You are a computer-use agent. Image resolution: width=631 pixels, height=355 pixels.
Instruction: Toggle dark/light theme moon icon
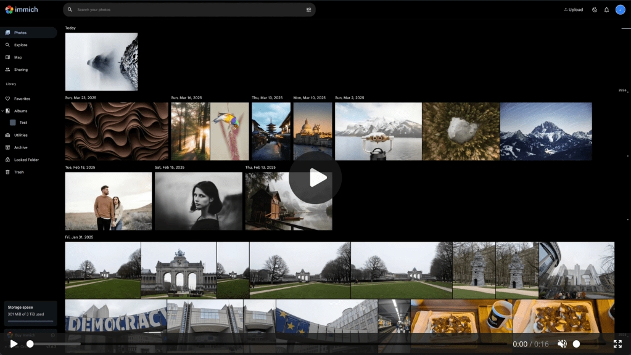coord(595,10)
